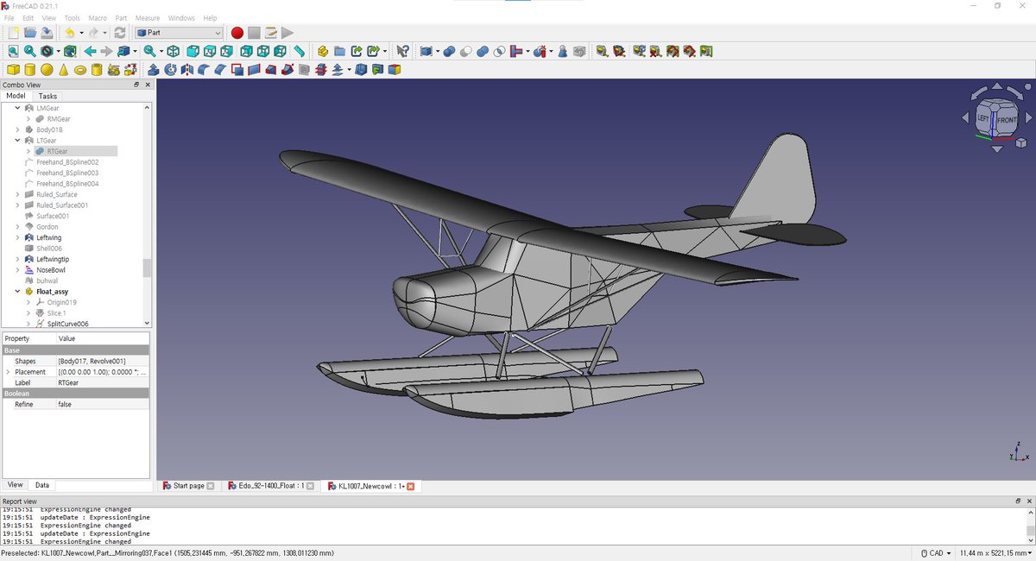
Task: Switch to Front view cube icon
Action: (x=193, y=52)
